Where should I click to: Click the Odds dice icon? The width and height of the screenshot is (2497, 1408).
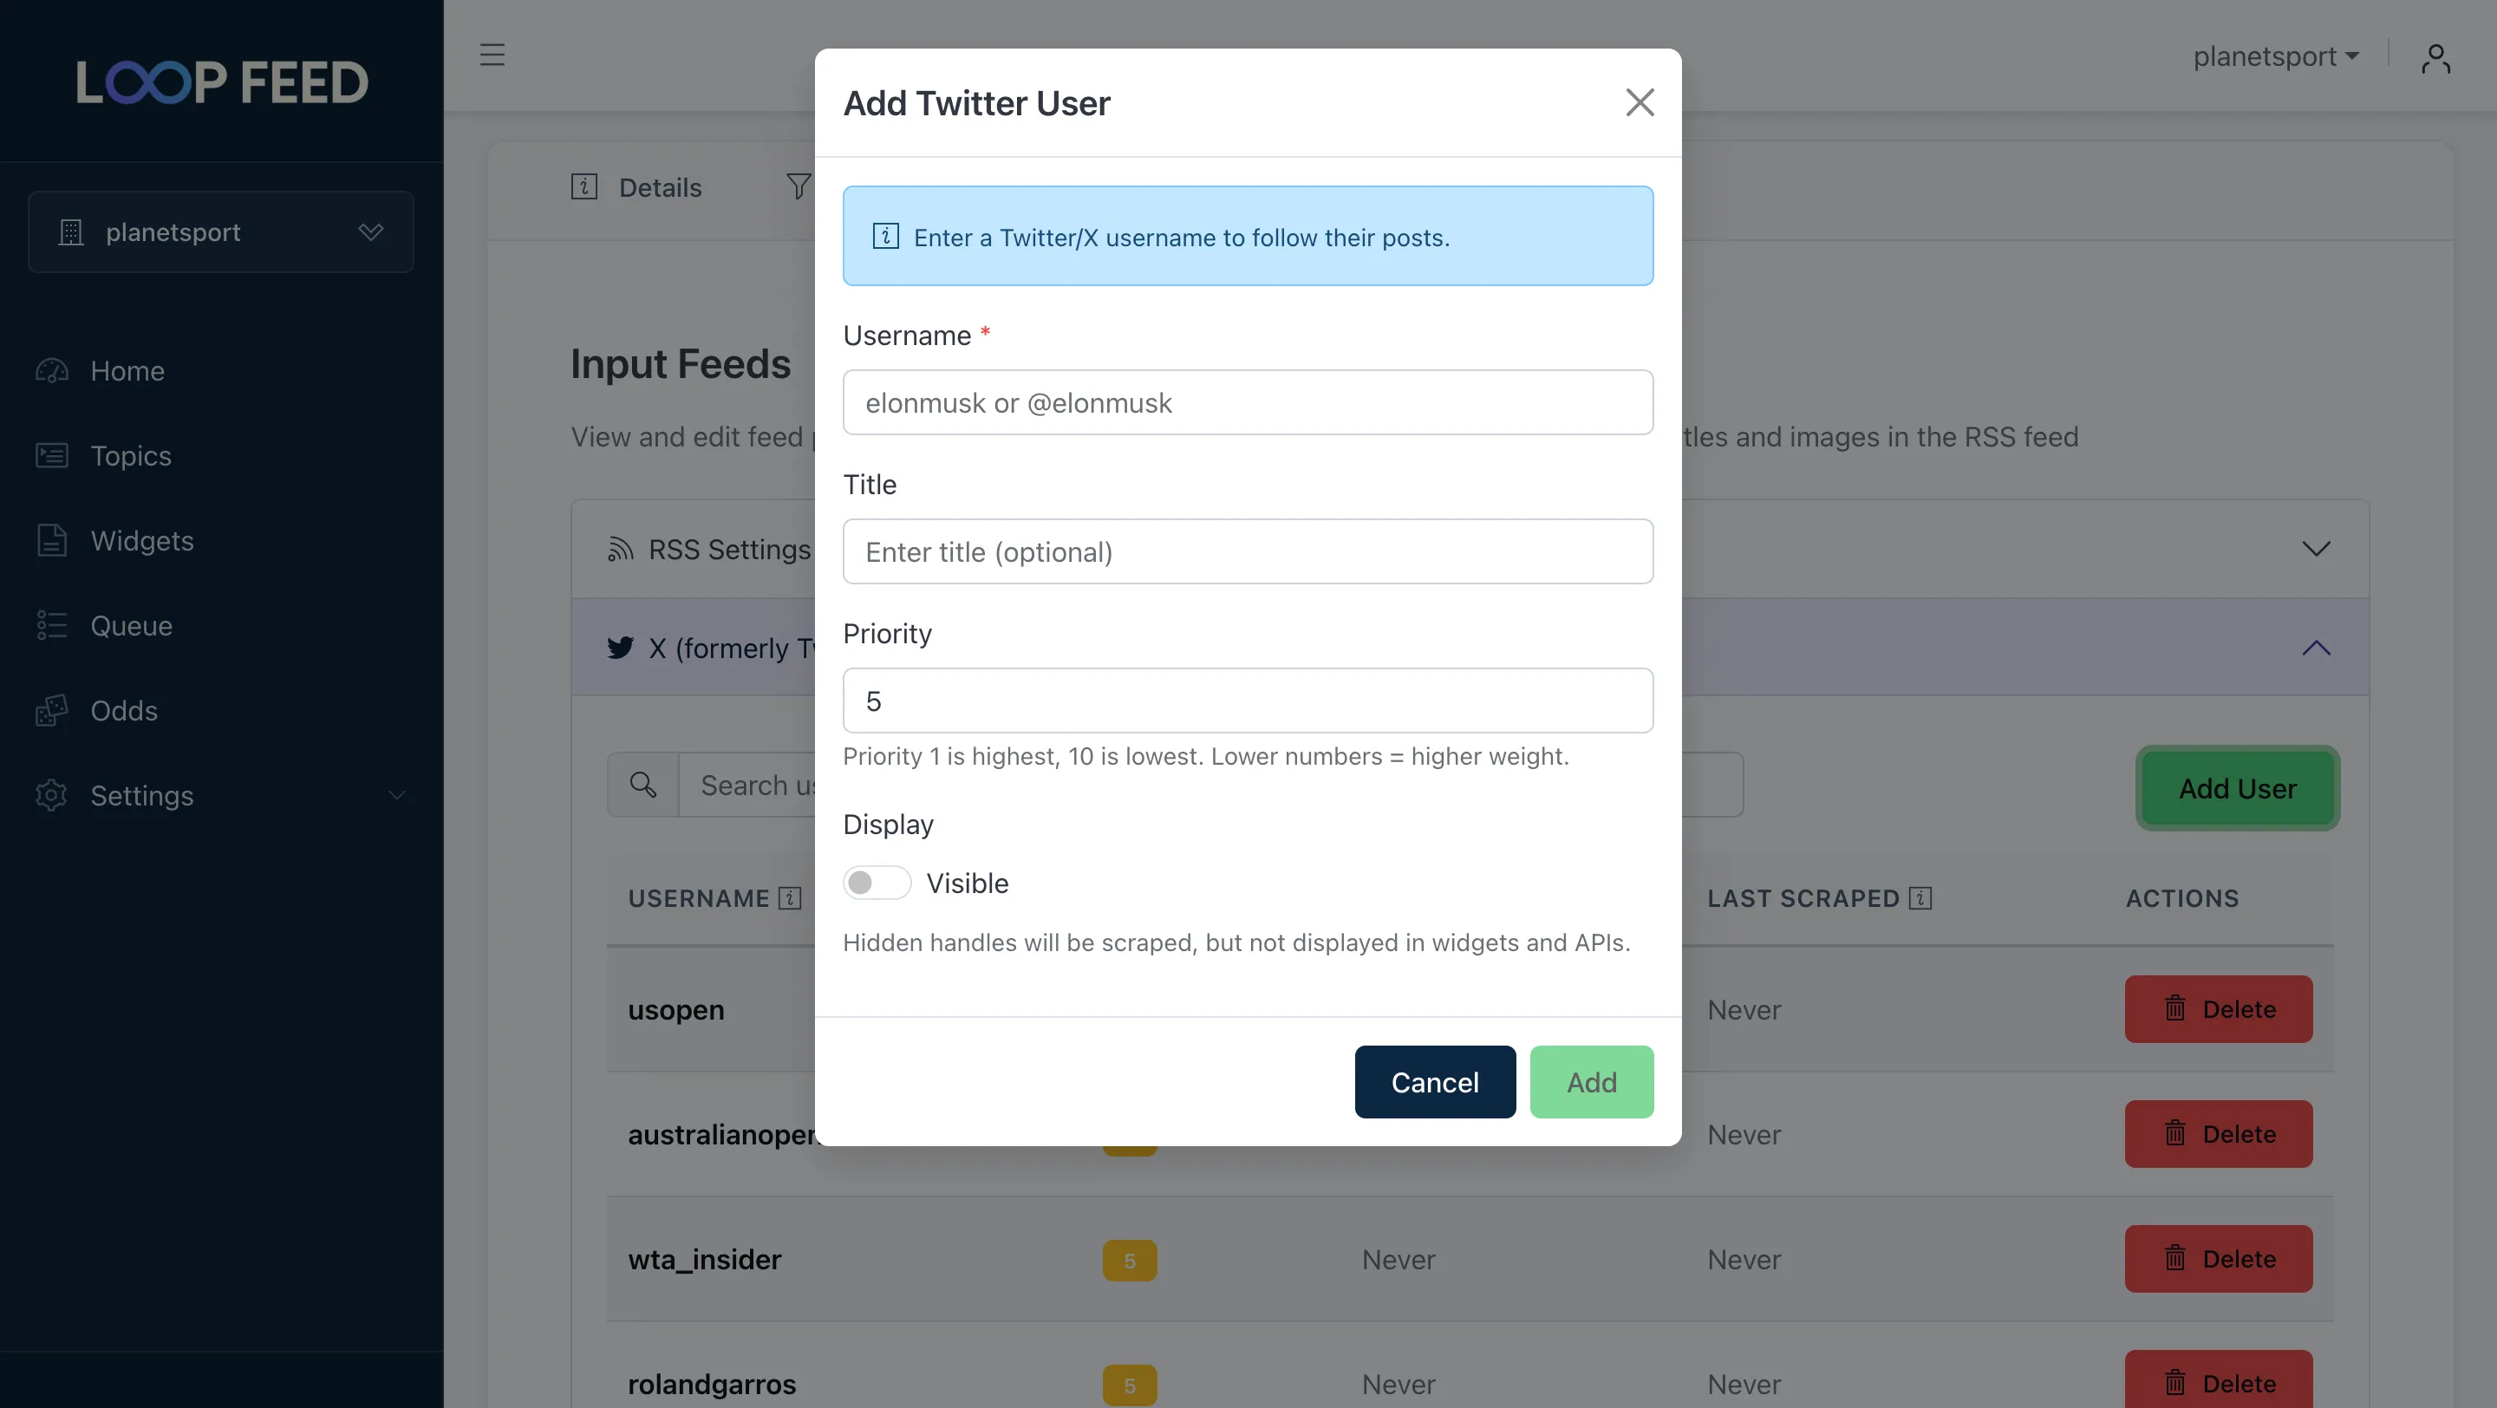click(52, 710)
